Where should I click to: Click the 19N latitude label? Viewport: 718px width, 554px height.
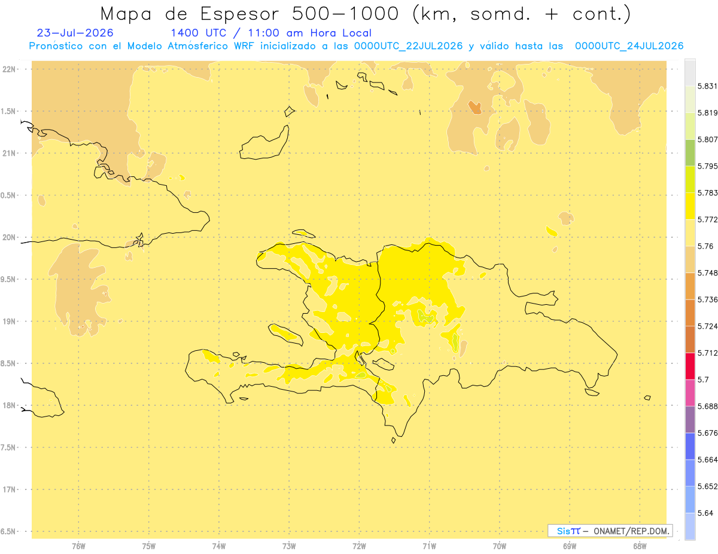(9, 321)
